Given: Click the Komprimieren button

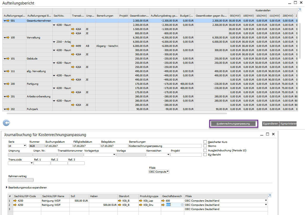Looking at the screenshot, I should (288, 124).
